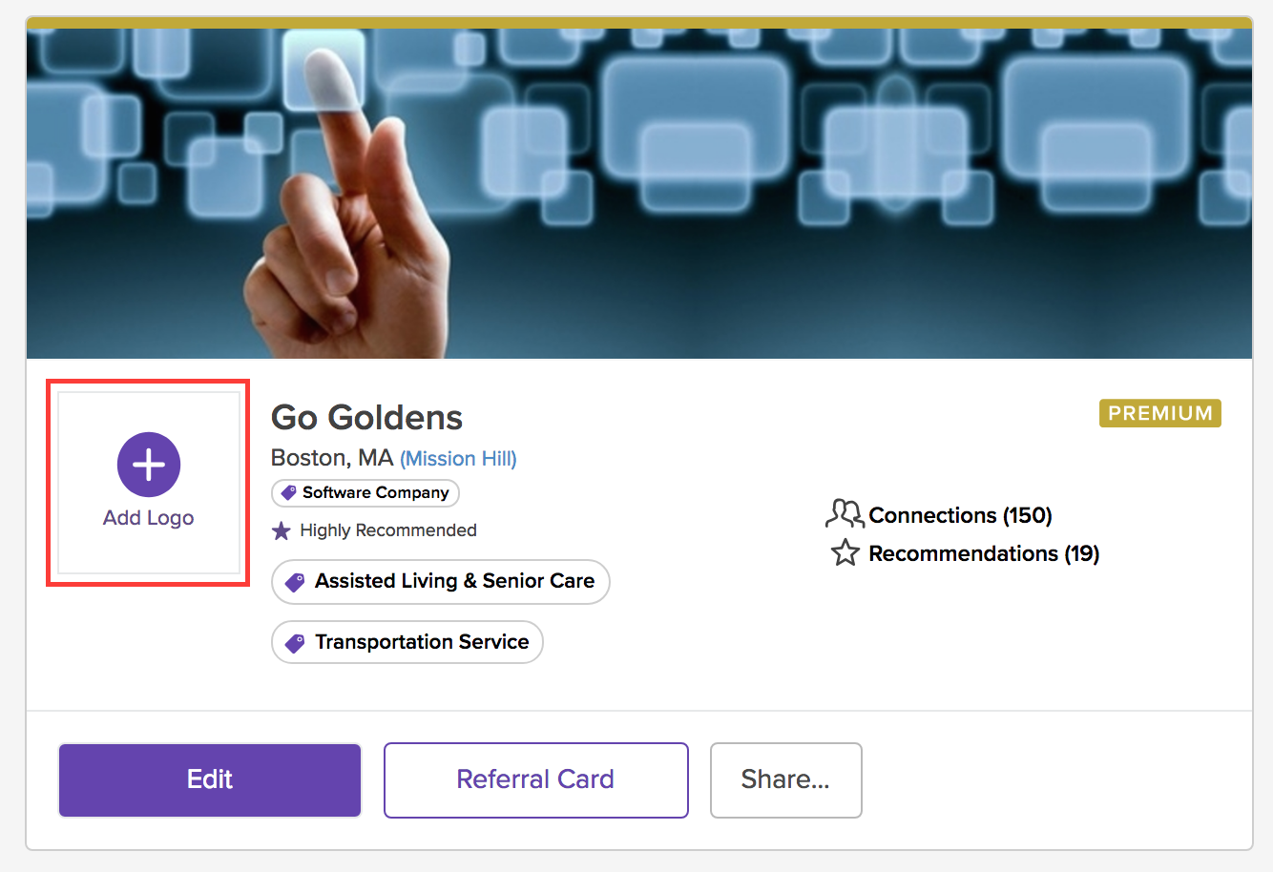
Task: Click the tag icon beside Assisted Living
Action: 296,582
